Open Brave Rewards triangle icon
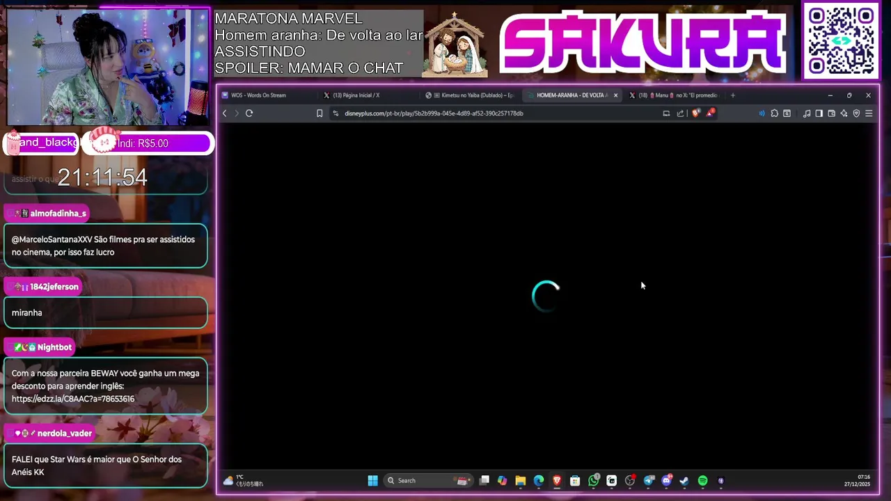This screenshot has width=891, height=501. [x=710, y=113]
